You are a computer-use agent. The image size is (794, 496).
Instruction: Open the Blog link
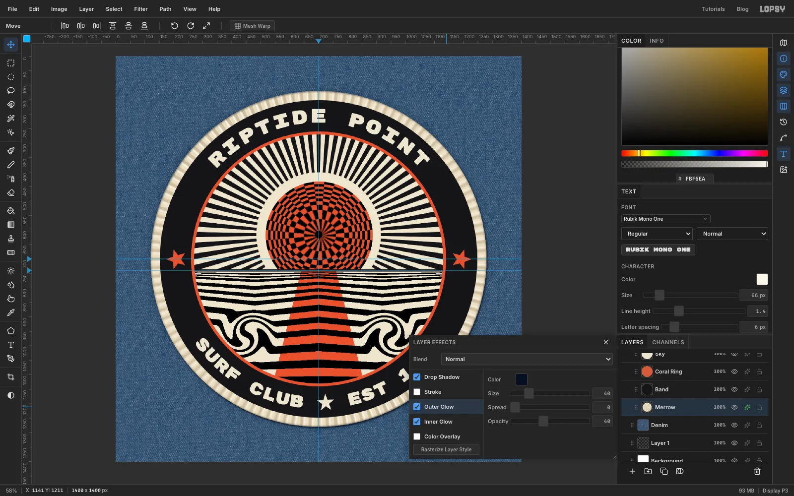(x=742, y=9)
